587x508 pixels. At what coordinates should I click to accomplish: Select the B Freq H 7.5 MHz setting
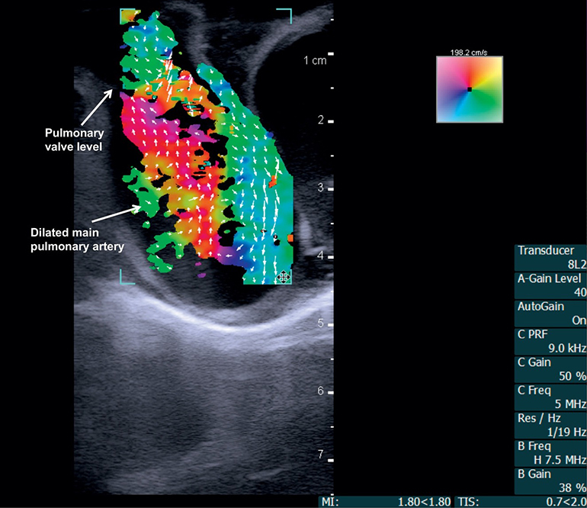(550, 453)
